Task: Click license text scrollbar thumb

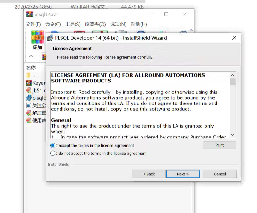Action: tap(232, 82)
